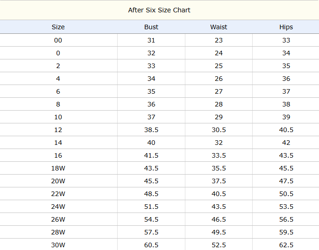This screenshot has height=250, width=319.
Task: Select waist value 35.5 in the 18W row
Action: tap(219, 168)
